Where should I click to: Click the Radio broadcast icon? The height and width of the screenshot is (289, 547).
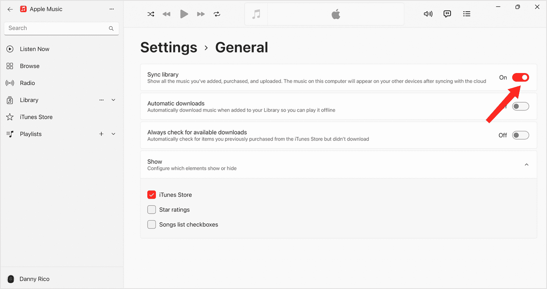point(10,83)
